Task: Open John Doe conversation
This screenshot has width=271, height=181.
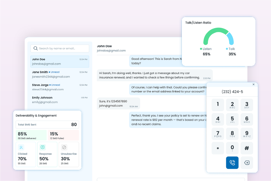Action: coord(60,61)
